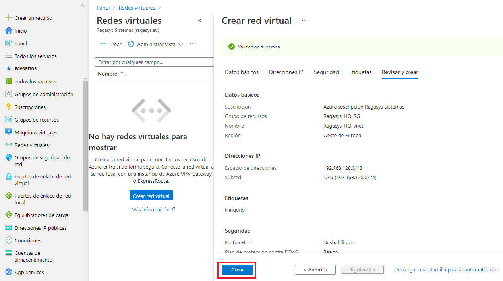Viewport: 503px width, 281px height.
Task: Click the App Services icon
Action: [x=8, y=272]
